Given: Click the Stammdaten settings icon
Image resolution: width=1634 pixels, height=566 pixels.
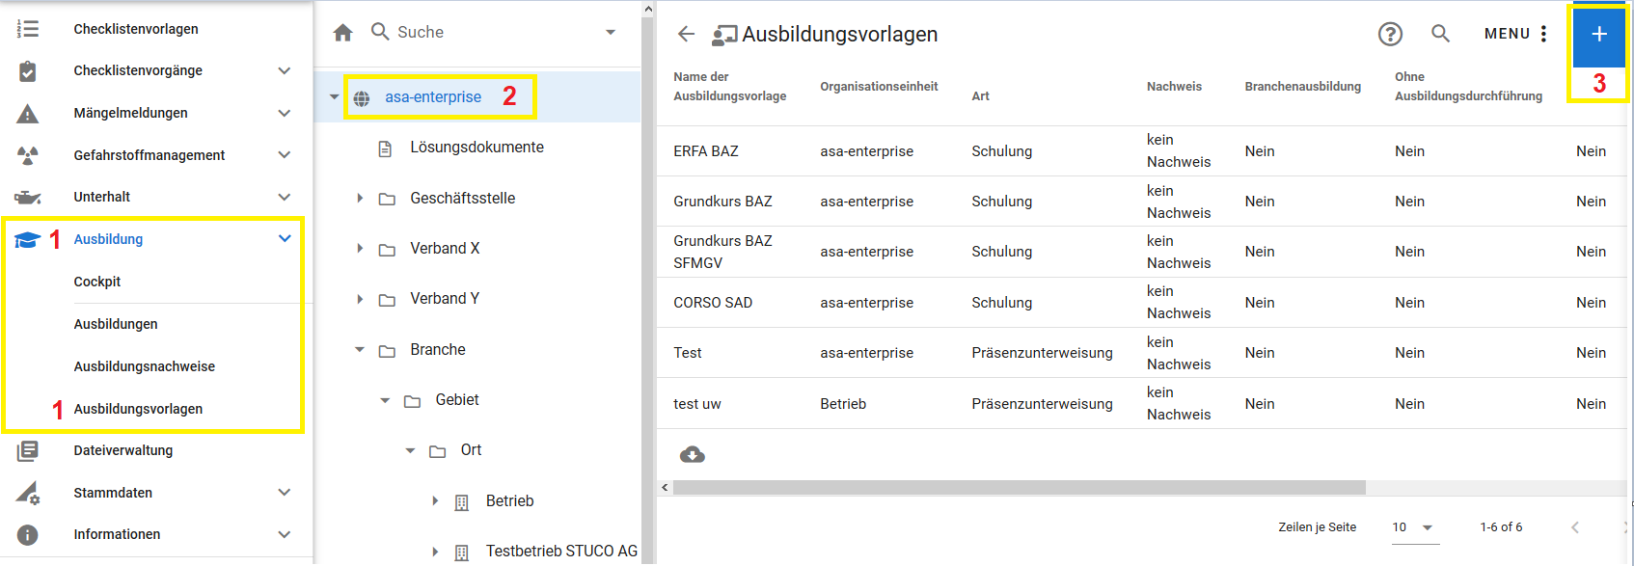Looking at the screenshot, I should coord(28,493).
